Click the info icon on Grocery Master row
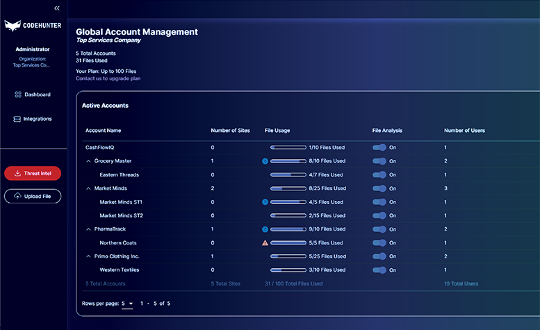This screenshot has width=540, height=330. tap(265, 161)
